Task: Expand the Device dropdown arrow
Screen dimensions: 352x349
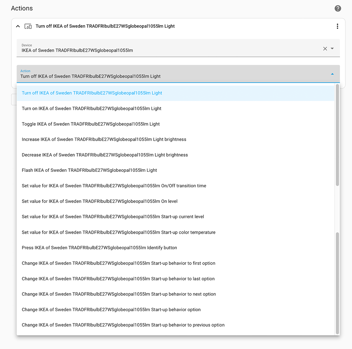Action: click(x=332, y=49)
